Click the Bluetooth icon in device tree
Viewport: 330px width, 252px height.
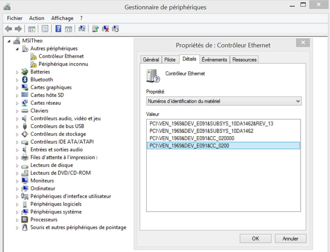(x=25, y=80)
